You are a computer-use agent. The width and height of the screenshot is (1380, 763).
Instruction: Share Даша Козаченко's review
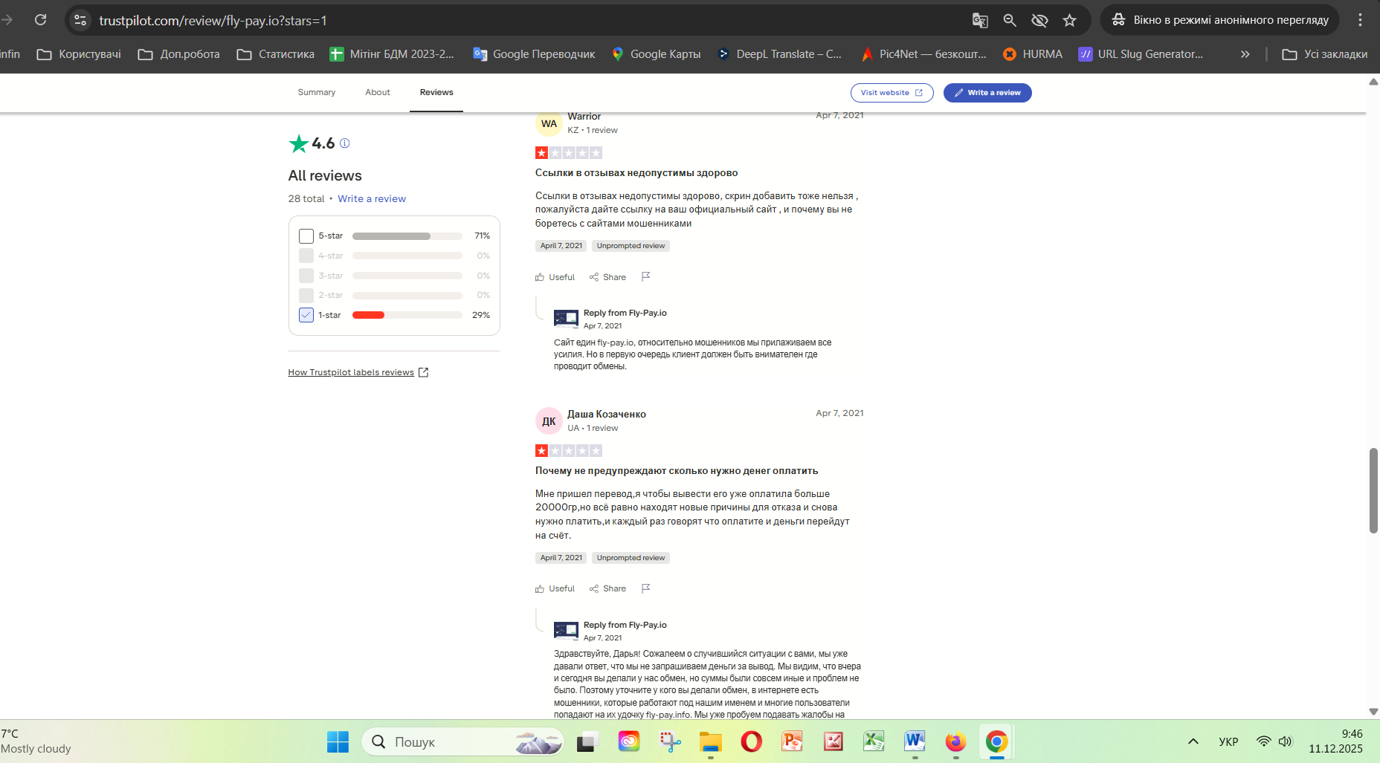tap(608, 588)
